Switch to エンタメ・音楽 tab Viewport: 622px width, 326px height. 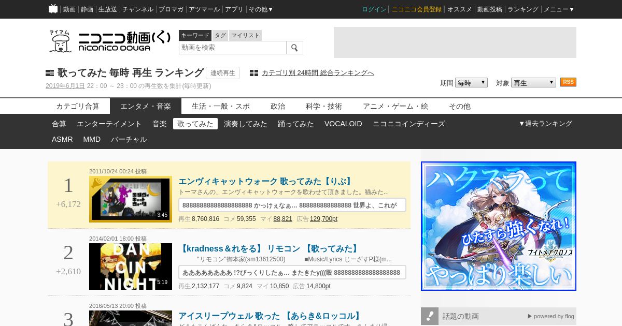point(146,106)
